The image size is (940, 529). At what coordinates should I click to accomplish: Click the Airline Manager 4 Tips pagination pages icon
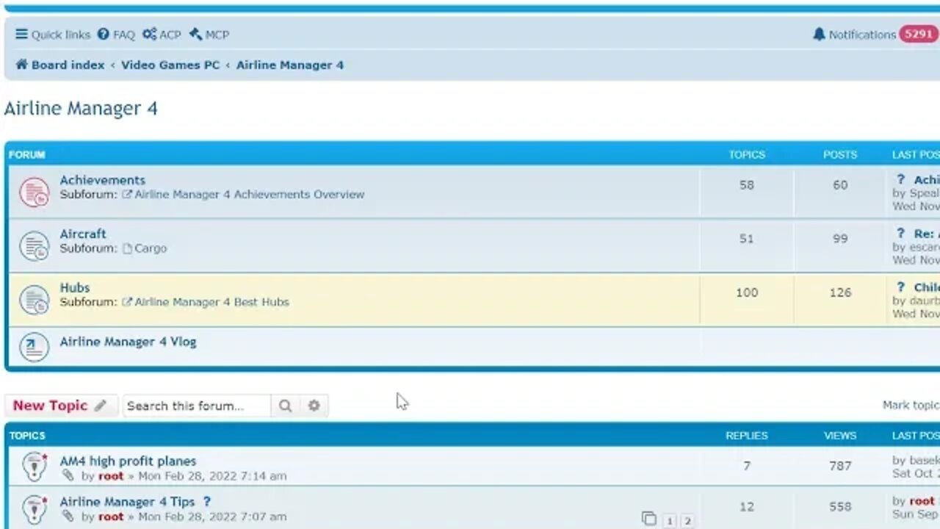tap(648, 519)
